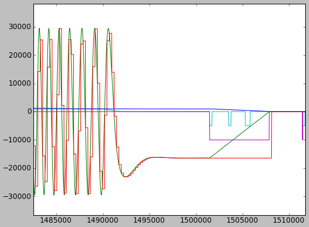Click the green curve minimum near 1492500
This screenshot has width=309, height=227.
[125, 176]
